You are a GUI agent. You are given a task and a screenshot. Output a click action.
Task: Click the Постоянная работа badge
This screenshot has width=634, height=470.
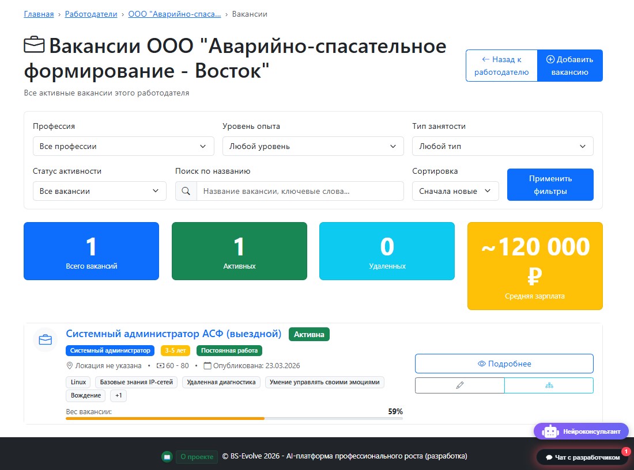pyautogui.click(x=229, y=350)
